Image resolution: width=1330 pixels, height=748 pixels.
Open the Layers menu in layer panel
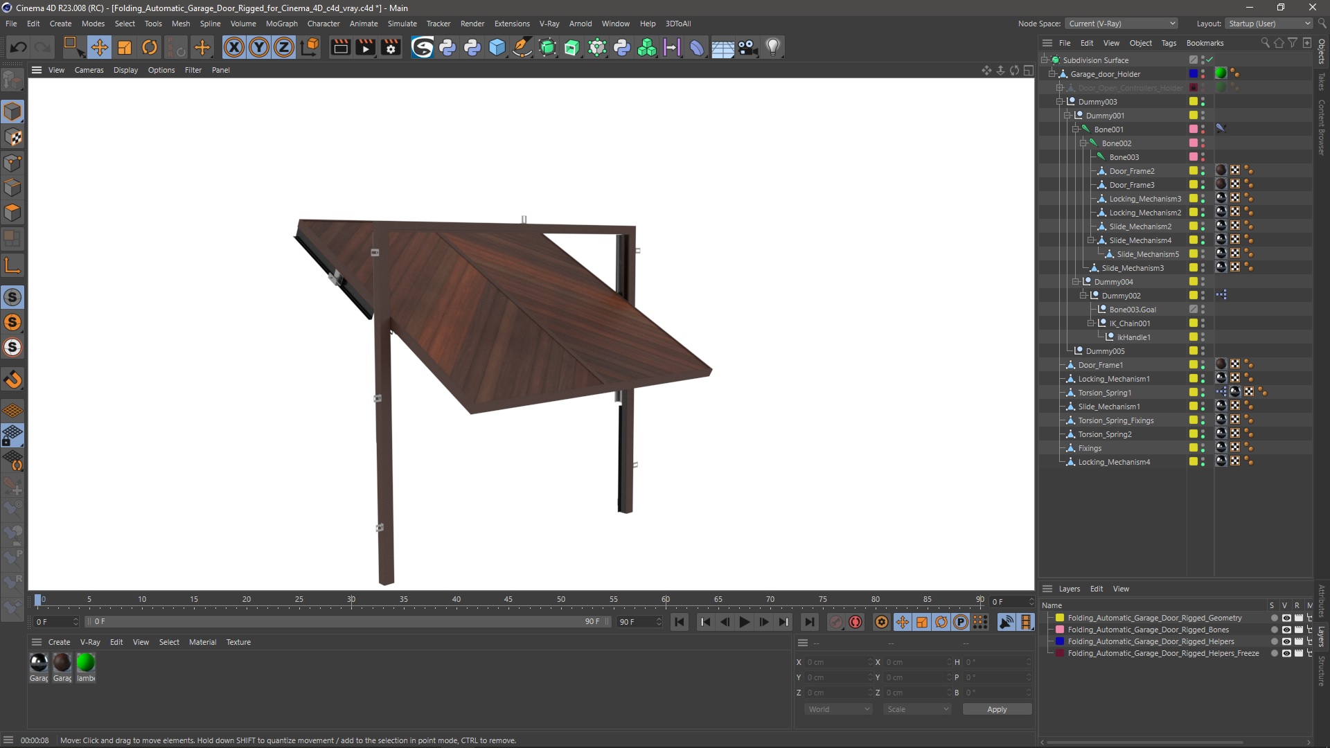[1069, 589]
